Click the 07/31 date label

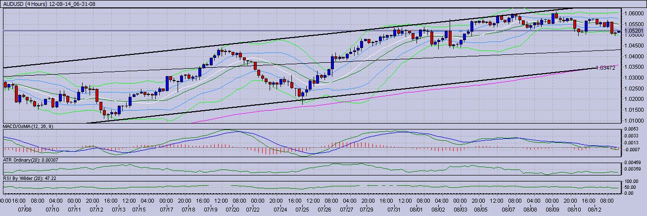[x=395, y=210]
